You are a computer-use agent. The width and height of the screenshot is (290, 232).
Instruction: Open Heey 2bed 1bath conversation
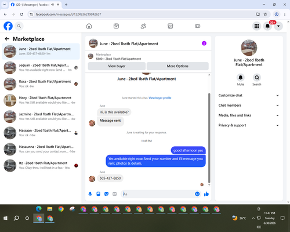coord(41,100)
